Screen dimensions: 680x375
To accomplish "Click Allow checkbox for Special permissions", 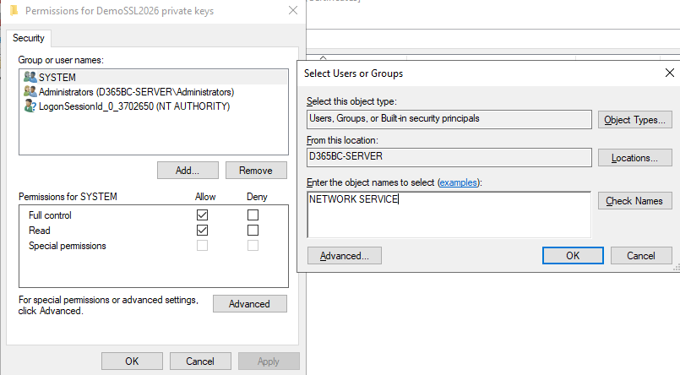I will pos(202,246).
